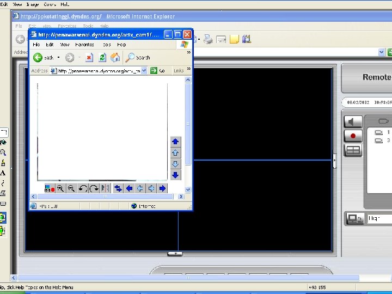Open Help menu in Paint
The height and width of the screenshot is (294, 392).
coord(65,4)
